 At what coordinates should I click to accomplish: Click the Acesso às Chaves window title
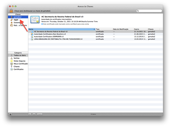pos(85,7)
